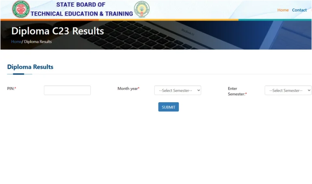The height and width of the screenshot is (184, 312).
Task: Click the SBTET round logo emblem
Action: (21, 9)
